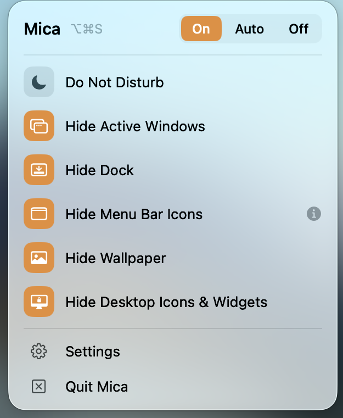The image size is (343, 418).
Task: Toggle the Hide Active Windows icon
Action: 39,126
